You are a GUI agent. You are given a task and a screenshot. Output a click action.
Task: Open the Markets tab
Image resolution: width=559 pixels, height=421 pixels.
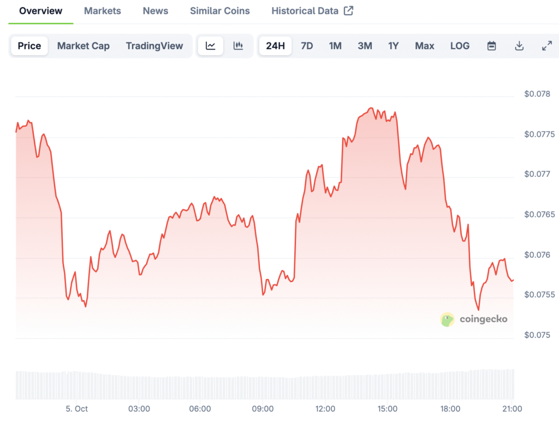pos(103,11)
